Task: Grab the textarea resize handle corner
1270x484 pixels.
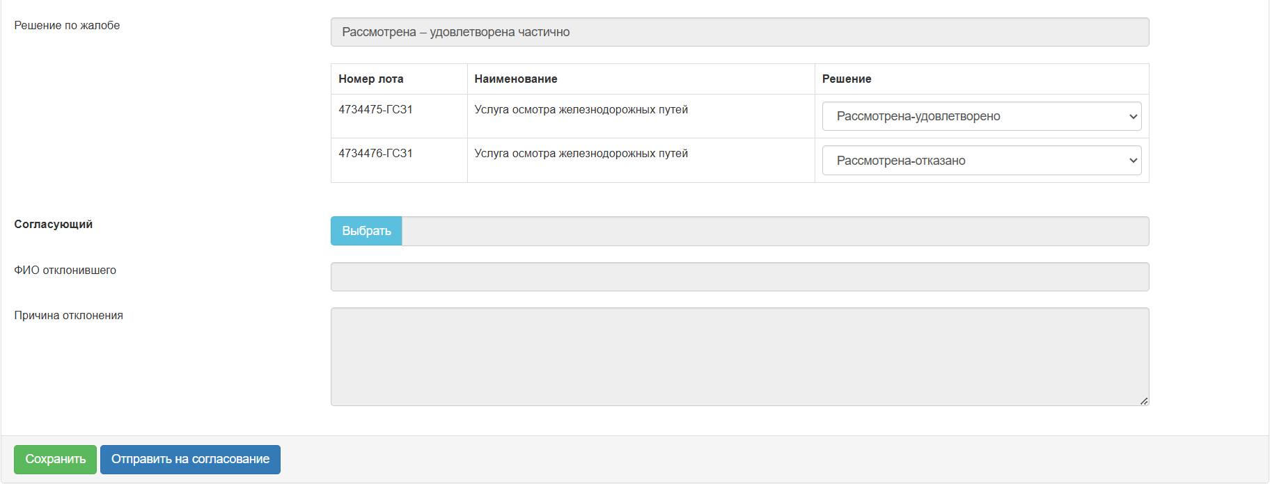Action: 1144,401
